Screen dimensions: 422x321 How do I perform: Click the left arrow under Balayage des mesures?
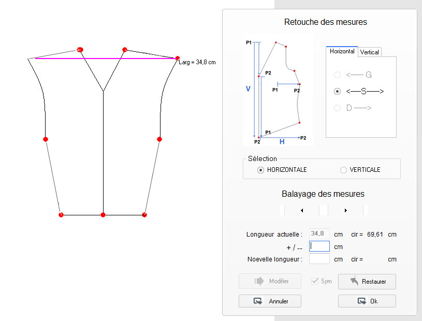point(302,210)
